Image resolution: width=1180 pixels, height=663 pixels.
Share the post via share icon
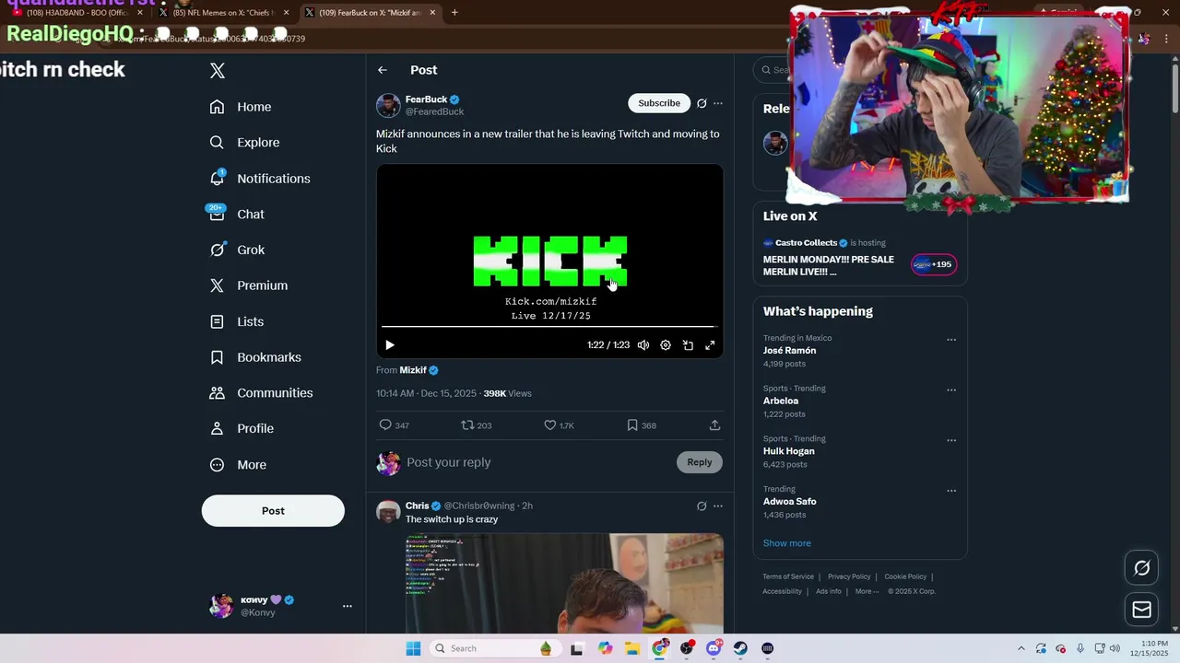click(714, 425)
